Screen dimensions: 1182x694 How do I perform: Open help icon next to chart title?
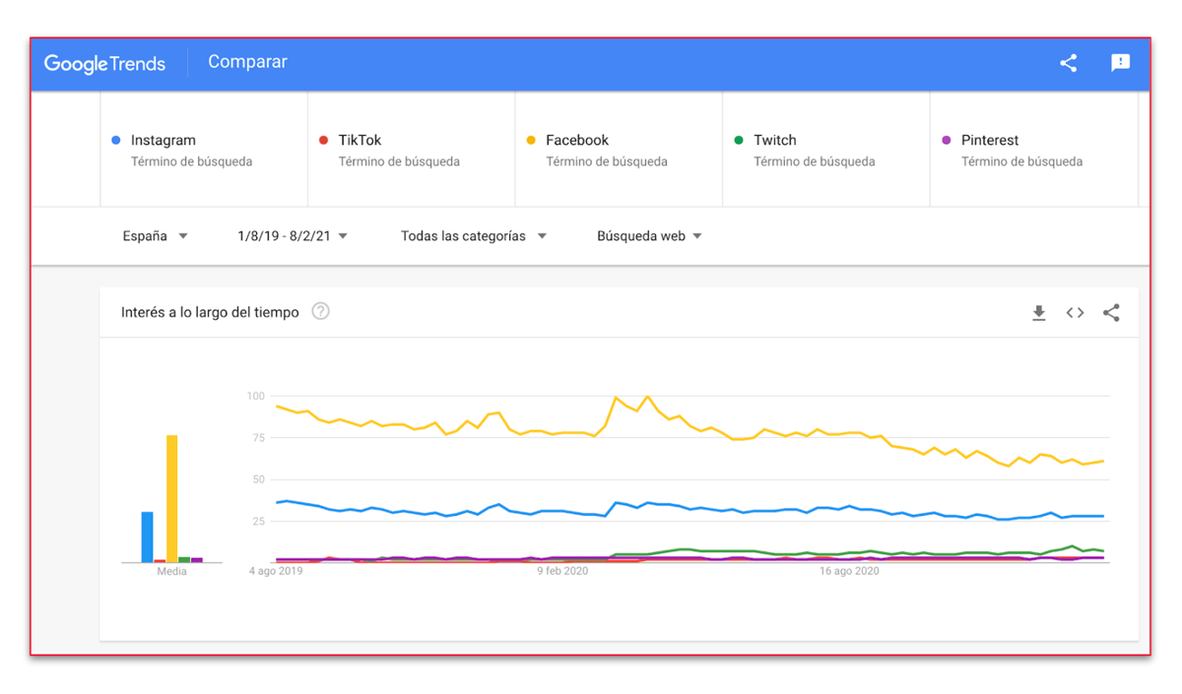[x=320, y=312]
